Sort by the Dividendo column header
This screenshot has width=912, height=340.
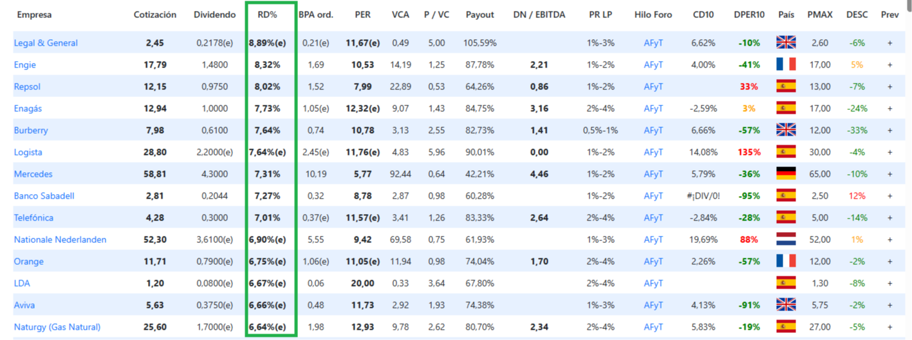coord(214,15)
